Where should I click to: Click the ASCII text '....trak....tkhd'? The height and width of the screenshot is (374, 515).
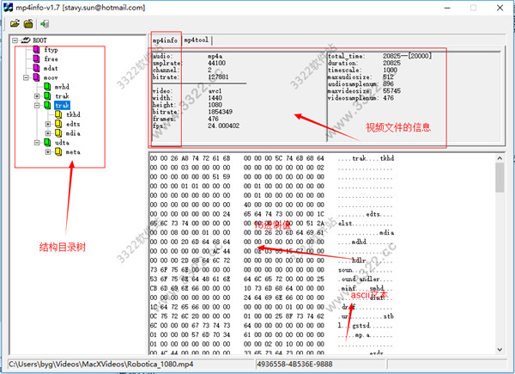366,158
